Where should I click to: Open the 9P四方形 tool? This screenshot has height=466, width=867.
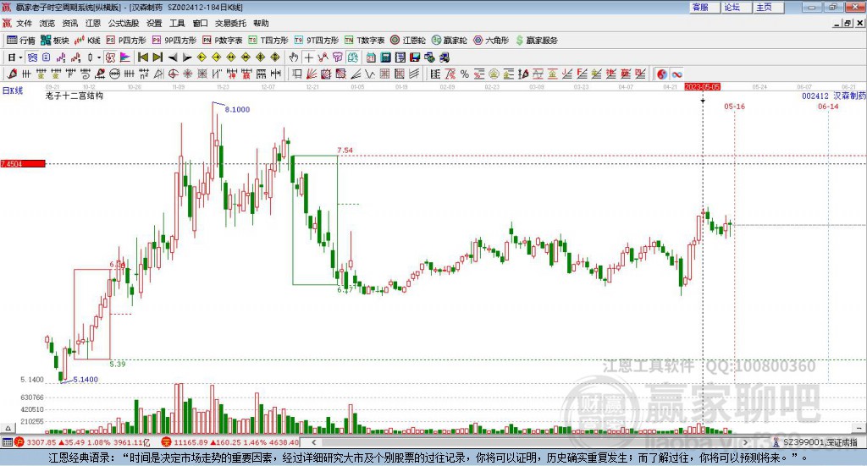point(174,41)
